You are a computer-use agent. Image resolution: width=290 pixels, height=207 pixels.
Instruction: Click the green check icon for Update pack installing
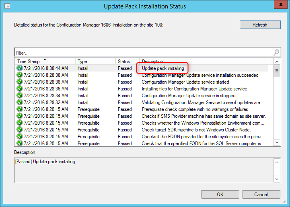coord(19,68)
